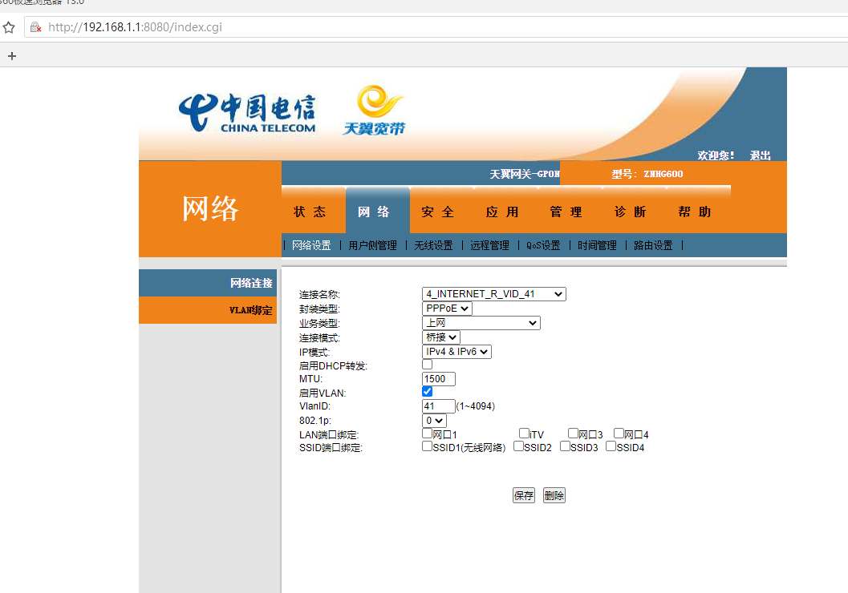This screenshot has width=848, height=593.
Task: Click the 天翼宽带 logo
Action: (x=375, y=111)
